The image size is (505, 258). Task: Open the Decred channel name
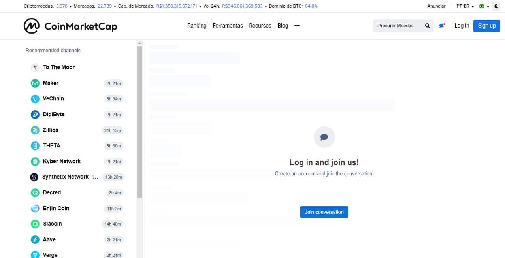pyautogui.click(x=52, y=192)
